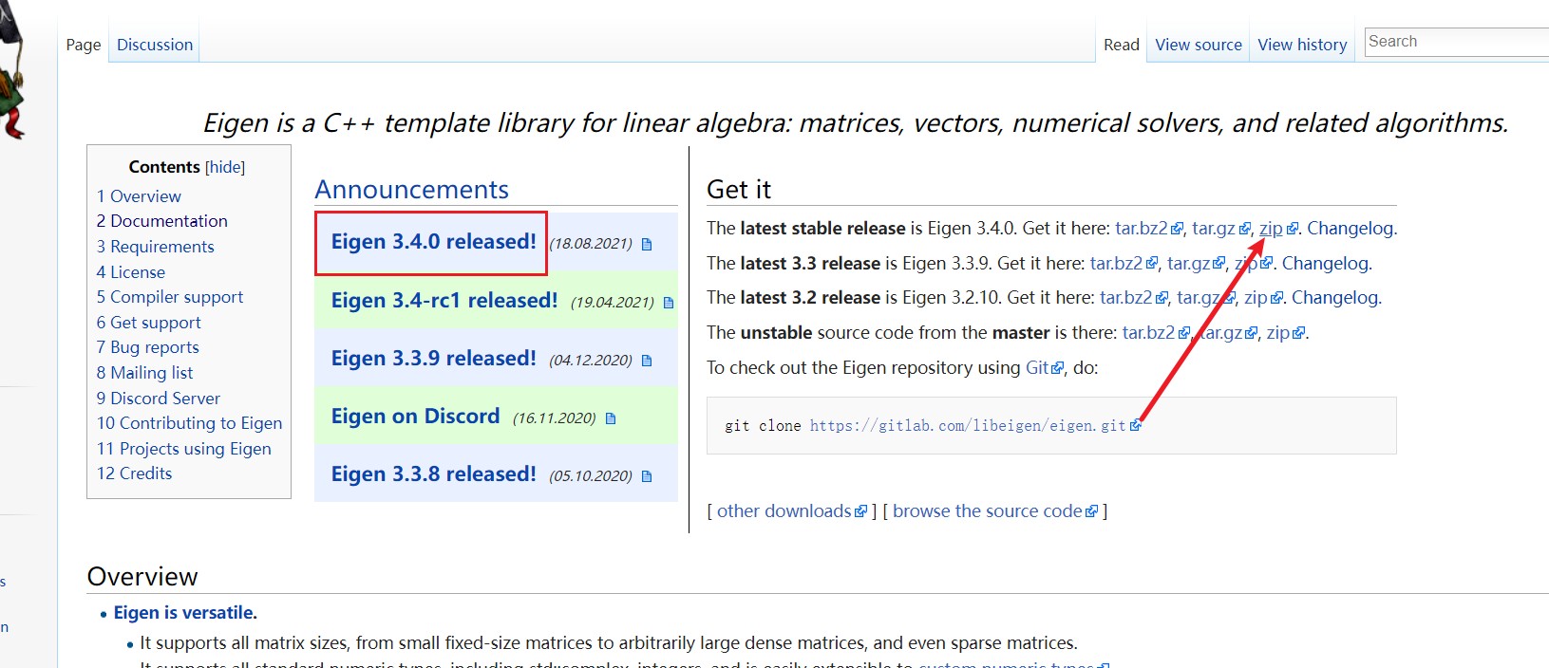Open the document icon beside Eigen 3.4.0 released
Image resolution: width=1549 pixels, height=668 pixels.
[647, 245]
